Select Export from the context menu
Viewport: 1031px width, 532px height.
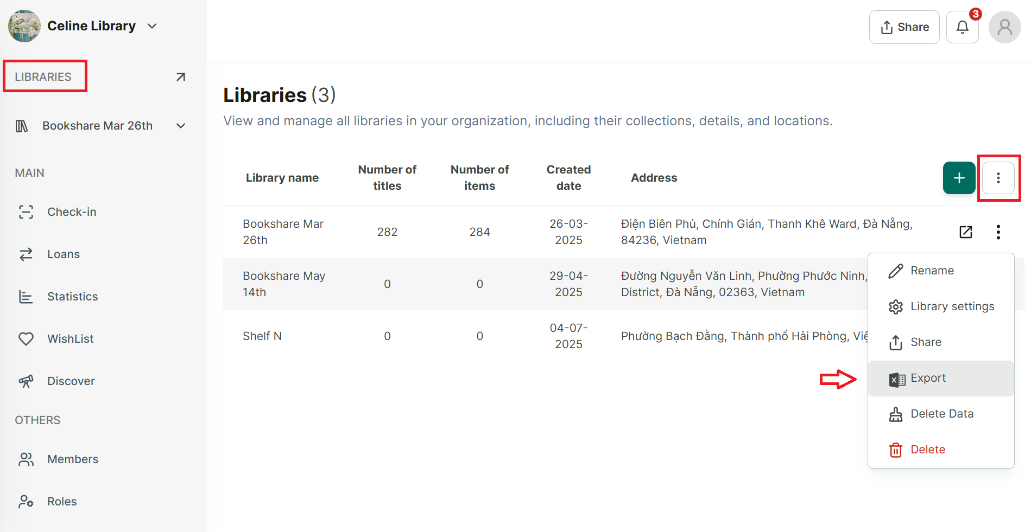[x=941, y=378]
